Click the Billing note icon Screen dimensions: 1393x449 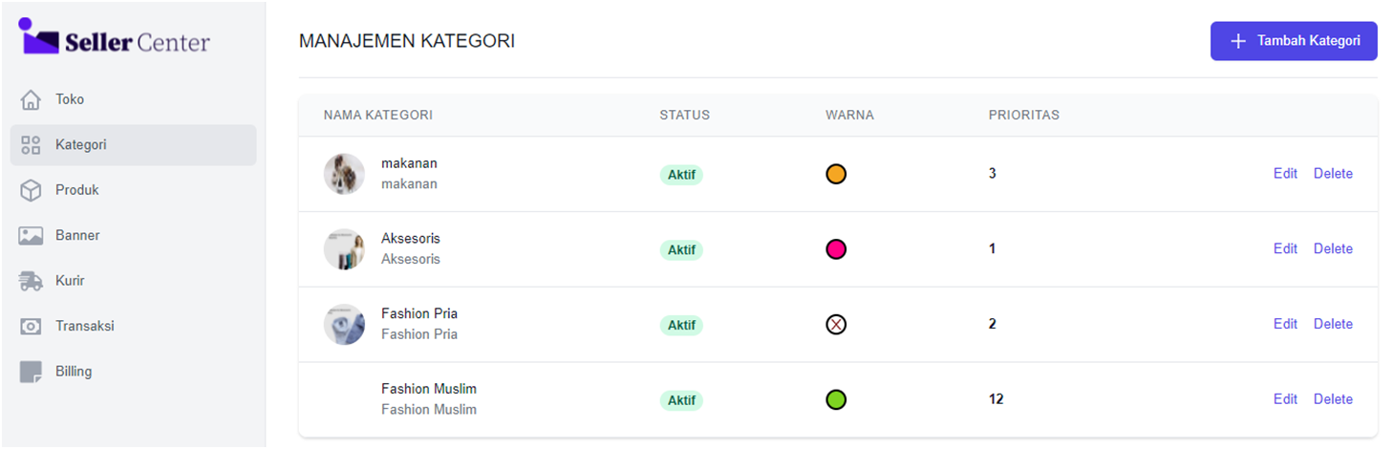point(31,372)
